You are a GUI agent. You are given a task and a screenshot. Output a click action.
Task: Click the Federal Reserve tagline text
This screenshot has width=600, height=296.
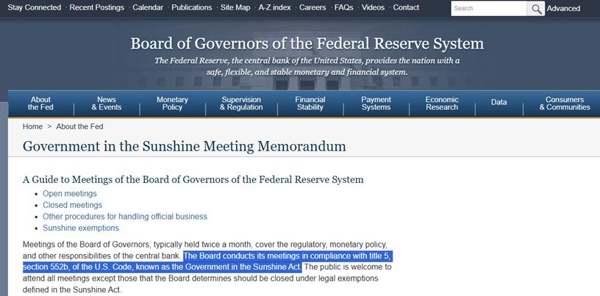coord(307,67)
